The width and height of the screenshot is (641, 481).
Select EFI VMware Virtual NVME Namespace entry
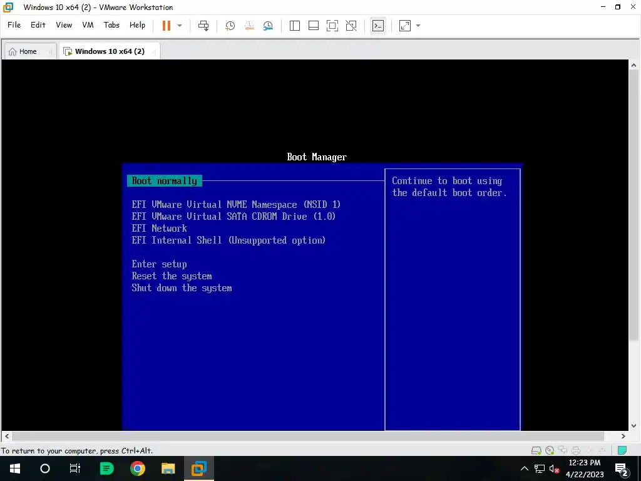236,205
